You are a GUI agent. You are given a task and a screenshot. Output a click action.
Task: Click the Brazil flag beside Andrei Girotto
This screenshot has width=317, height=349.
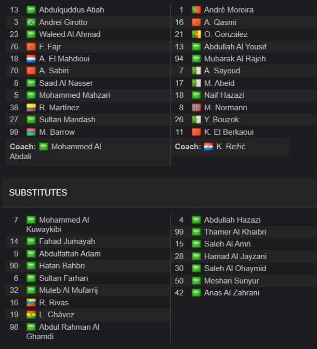31,22
